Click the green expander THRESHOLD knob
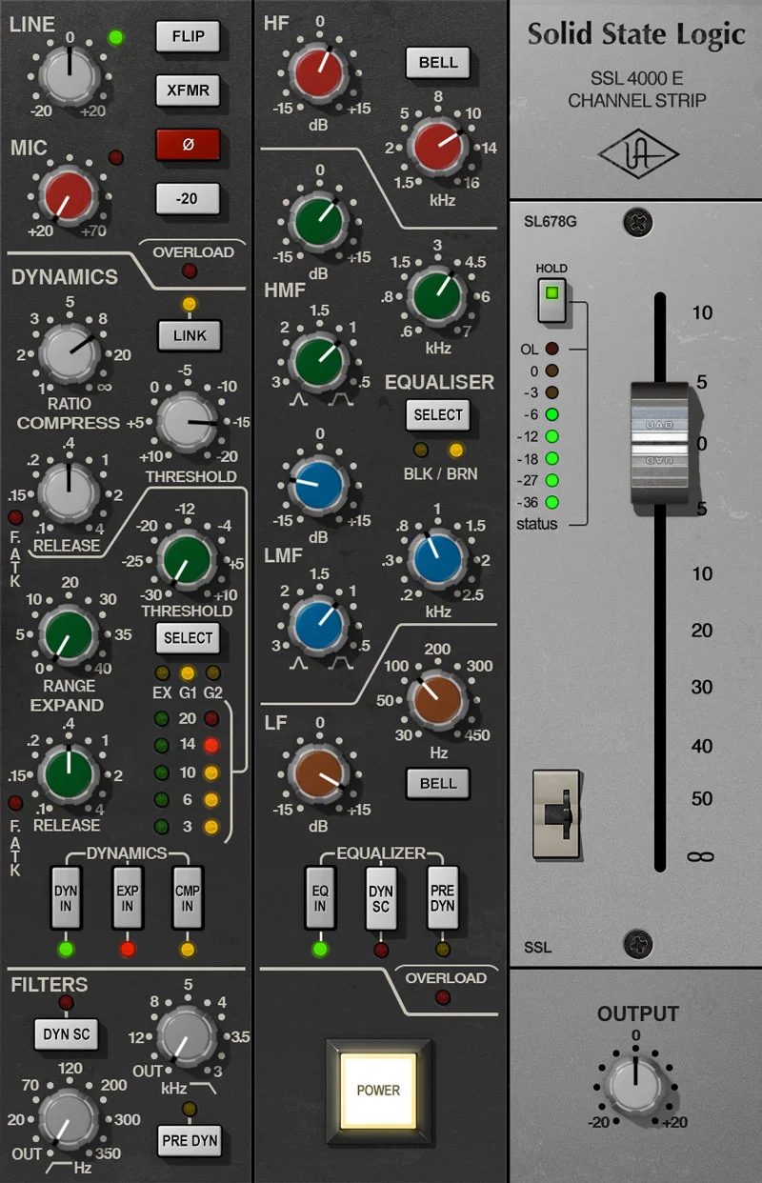This screenshot has width=762, height=1183. point(185,558)
